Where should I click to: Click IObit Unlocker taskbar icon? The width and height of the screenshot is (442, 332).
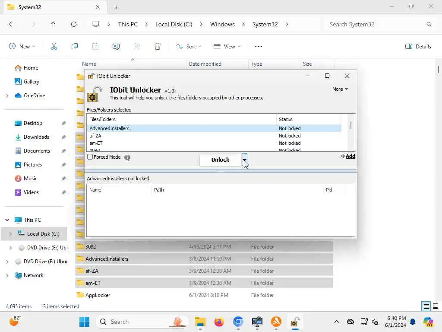coord(295,322)
